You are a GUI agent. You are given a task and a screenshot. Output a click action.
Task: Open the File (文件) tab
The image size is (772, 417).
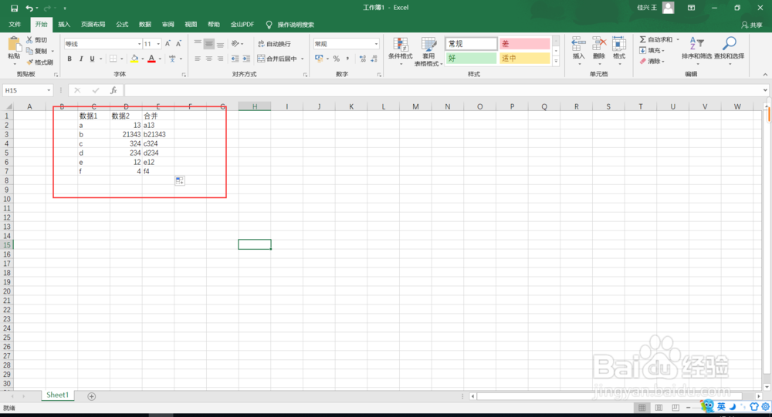[15, 24]
